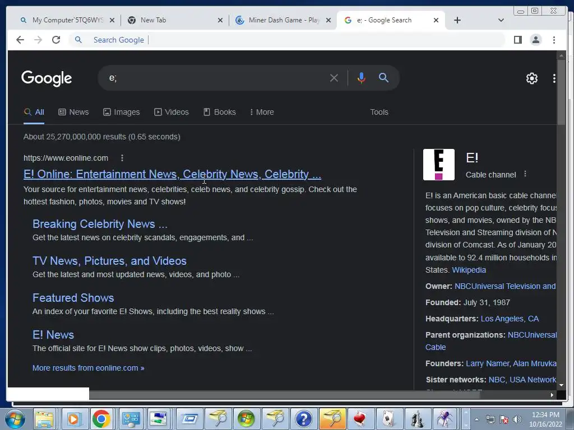Open NBCUniversal Television owner link

coord(505,286)
